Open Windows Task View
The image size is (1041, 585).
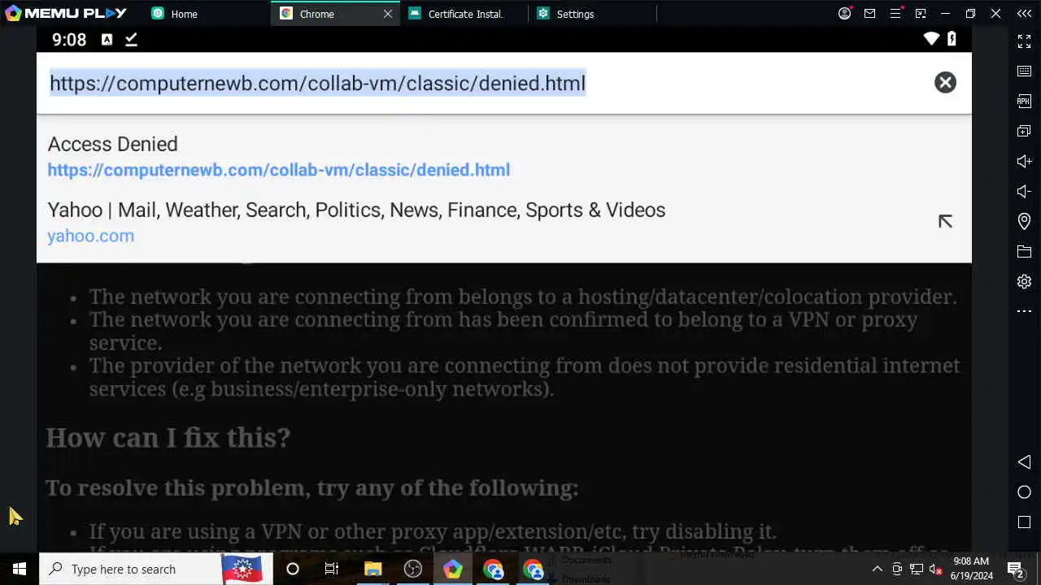click(x=332, y=569)
